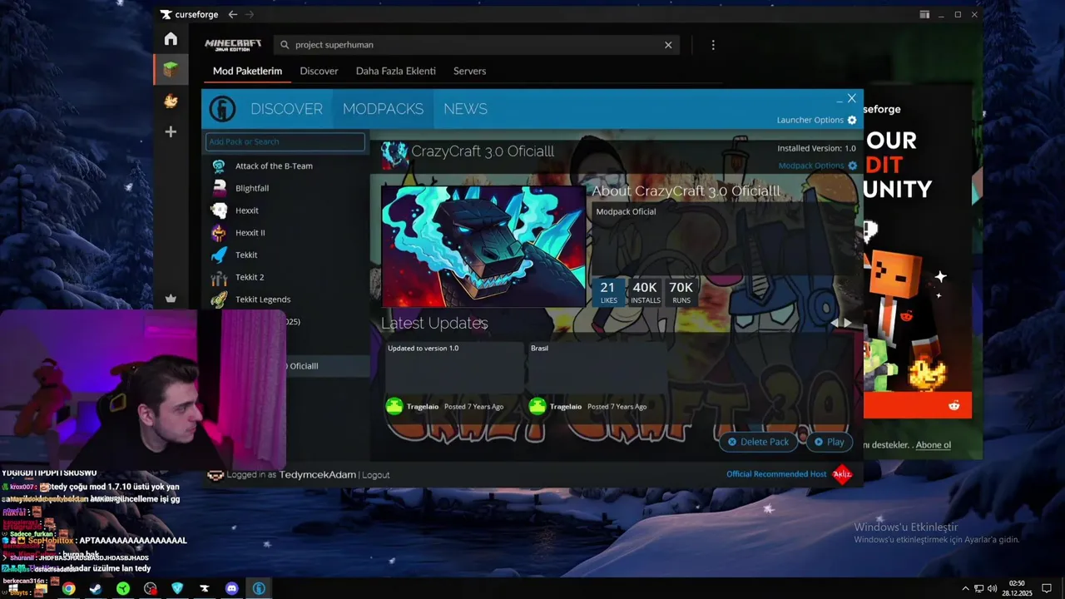Open OBS Studio from the taskbar
The width and height of the screenshot is (1065, 599).
coord(150,588)
